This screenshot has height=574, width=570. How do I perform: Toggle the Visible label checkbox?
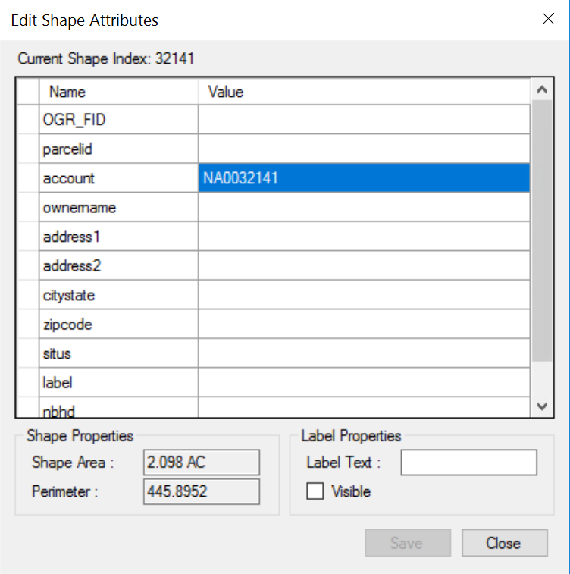click(x=315, y=491)
